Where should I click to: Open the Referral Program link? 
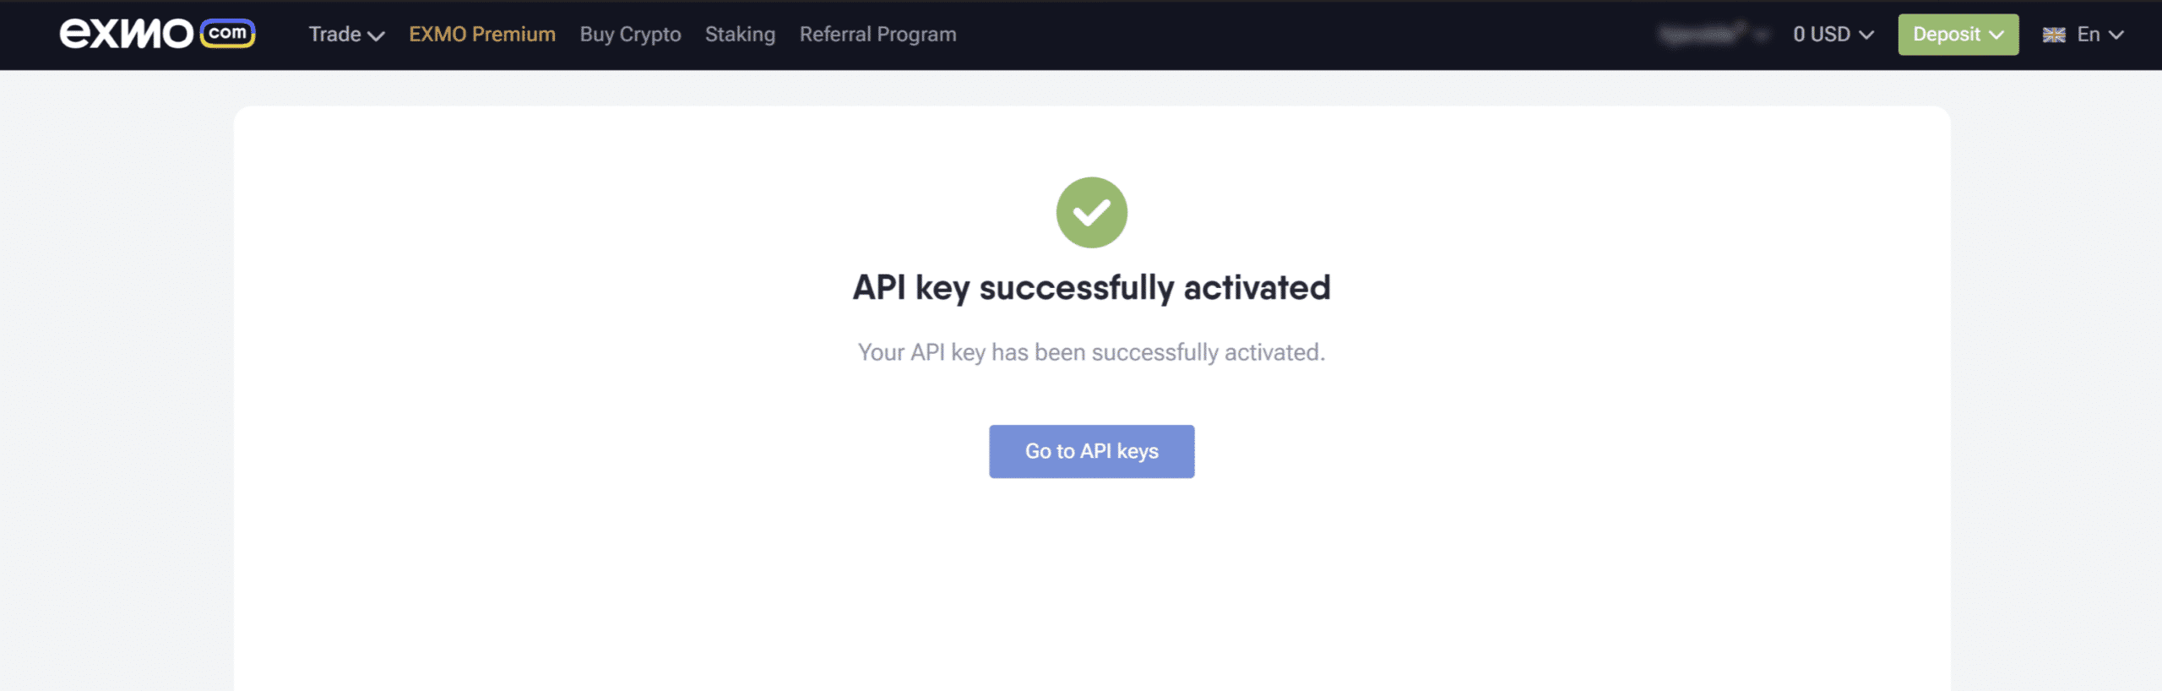(x=877, y=34)
